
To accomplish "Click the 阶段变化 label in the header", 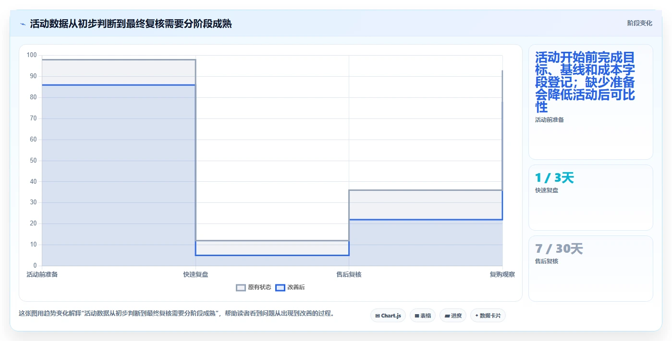I will click(x=640, y=23).
